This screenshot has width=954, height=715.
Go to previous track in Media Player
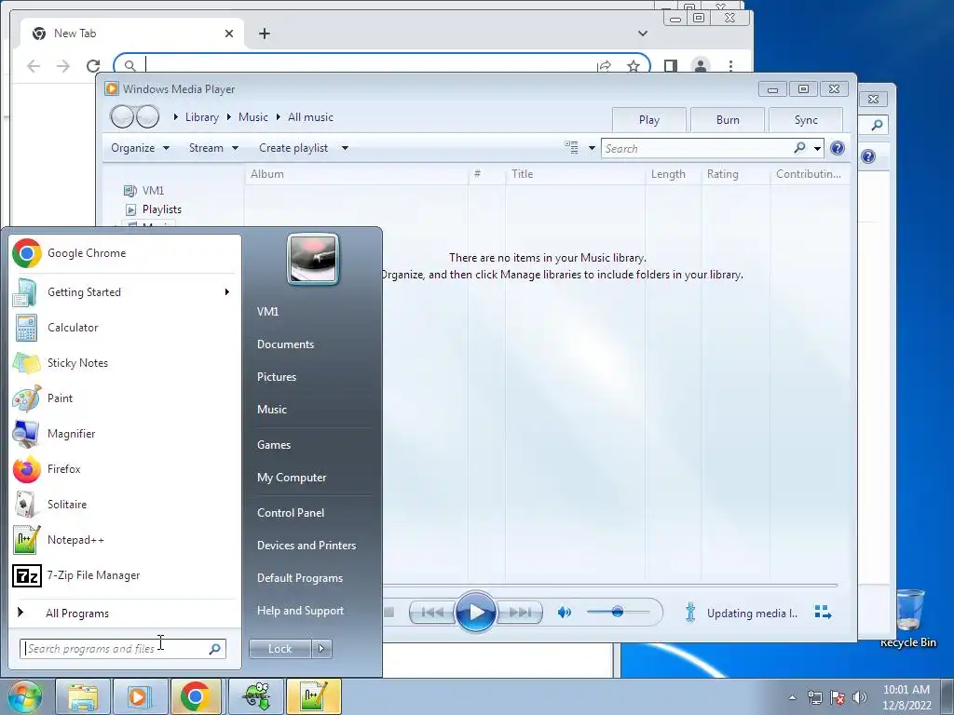click(432, 613)
